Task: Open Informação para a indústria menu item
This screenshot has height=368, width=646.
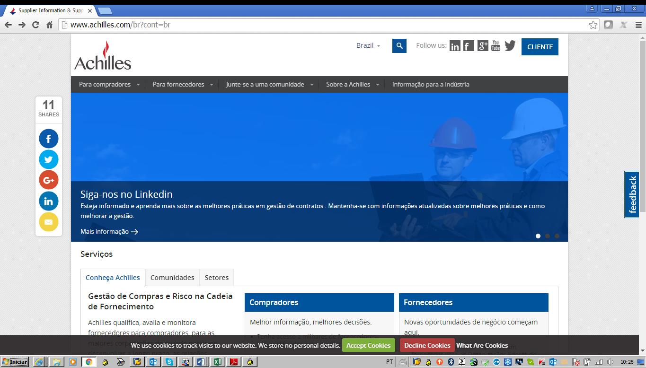Action: 431,84
